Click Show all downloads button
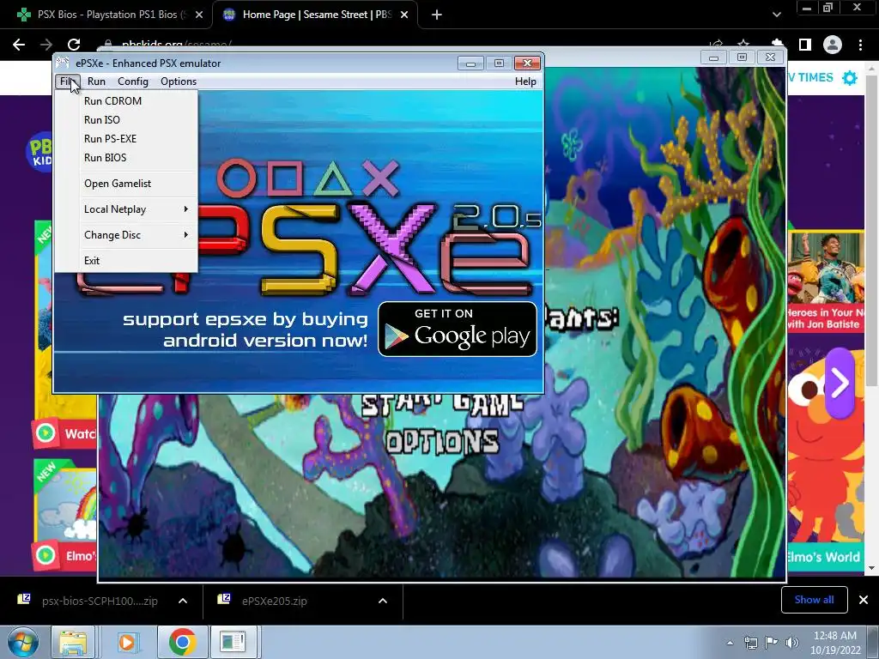The image size is (879, 659). tap(814, 600)
